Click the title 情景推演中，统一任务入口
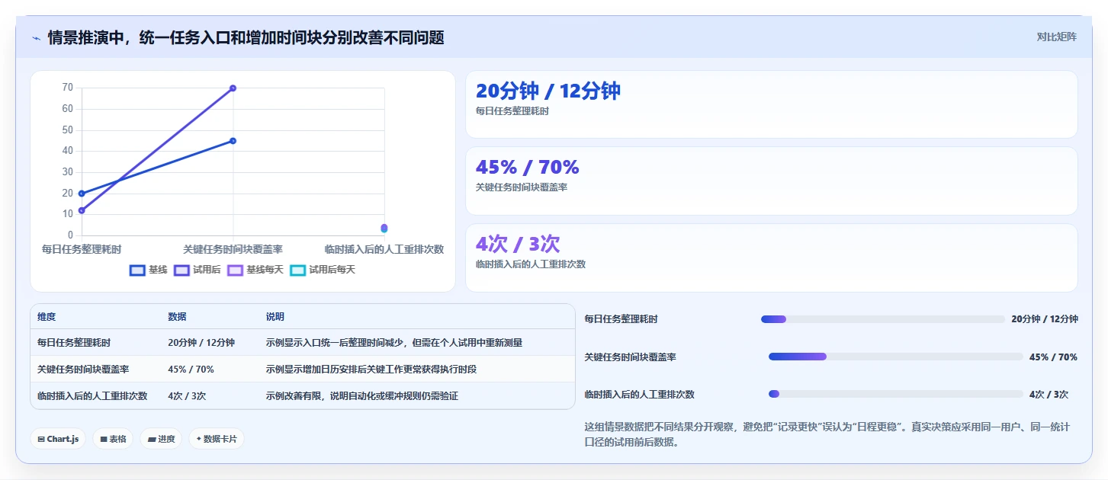Viewport: 1108px width, 480px height. (246, 38)
